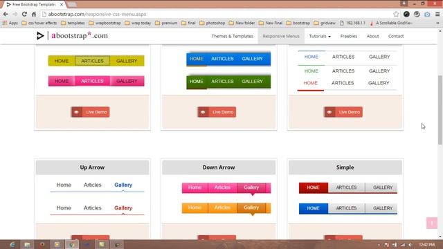Open the Chrome hamburger menu

tap(437, 14)
